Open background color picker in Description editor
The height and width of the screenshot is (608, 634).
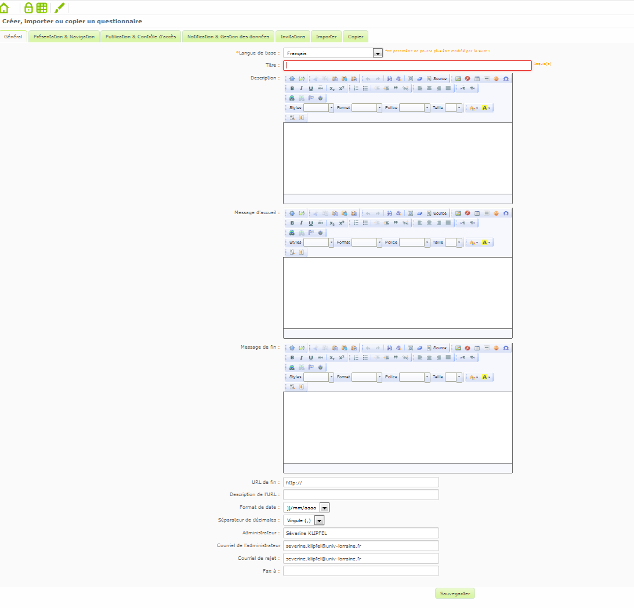click(486, 108)
